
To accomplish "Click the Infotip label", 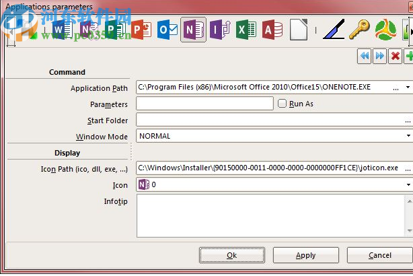I will (116, 201).
